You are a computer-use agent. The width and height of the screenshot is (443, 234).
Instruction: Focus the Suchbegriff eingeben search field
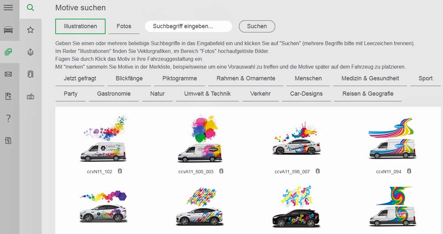coord(188,26)
